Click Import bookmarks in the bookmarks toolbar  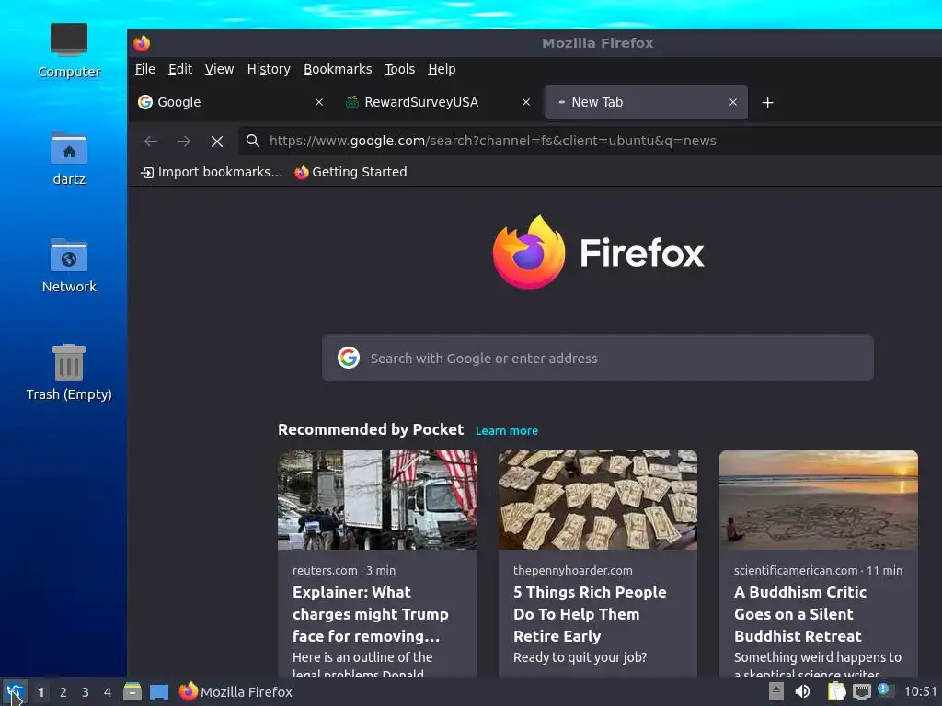point(212,172)
